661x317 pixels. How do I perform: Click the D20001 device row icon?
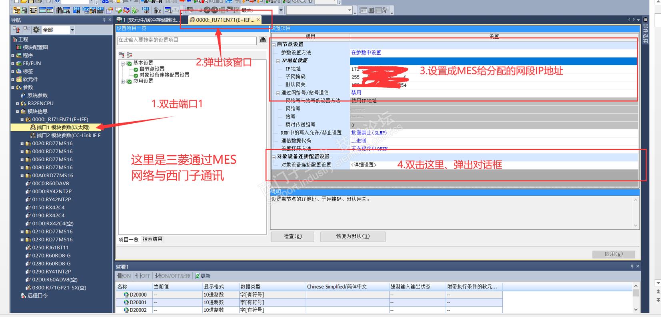click(x=126, y=302)
